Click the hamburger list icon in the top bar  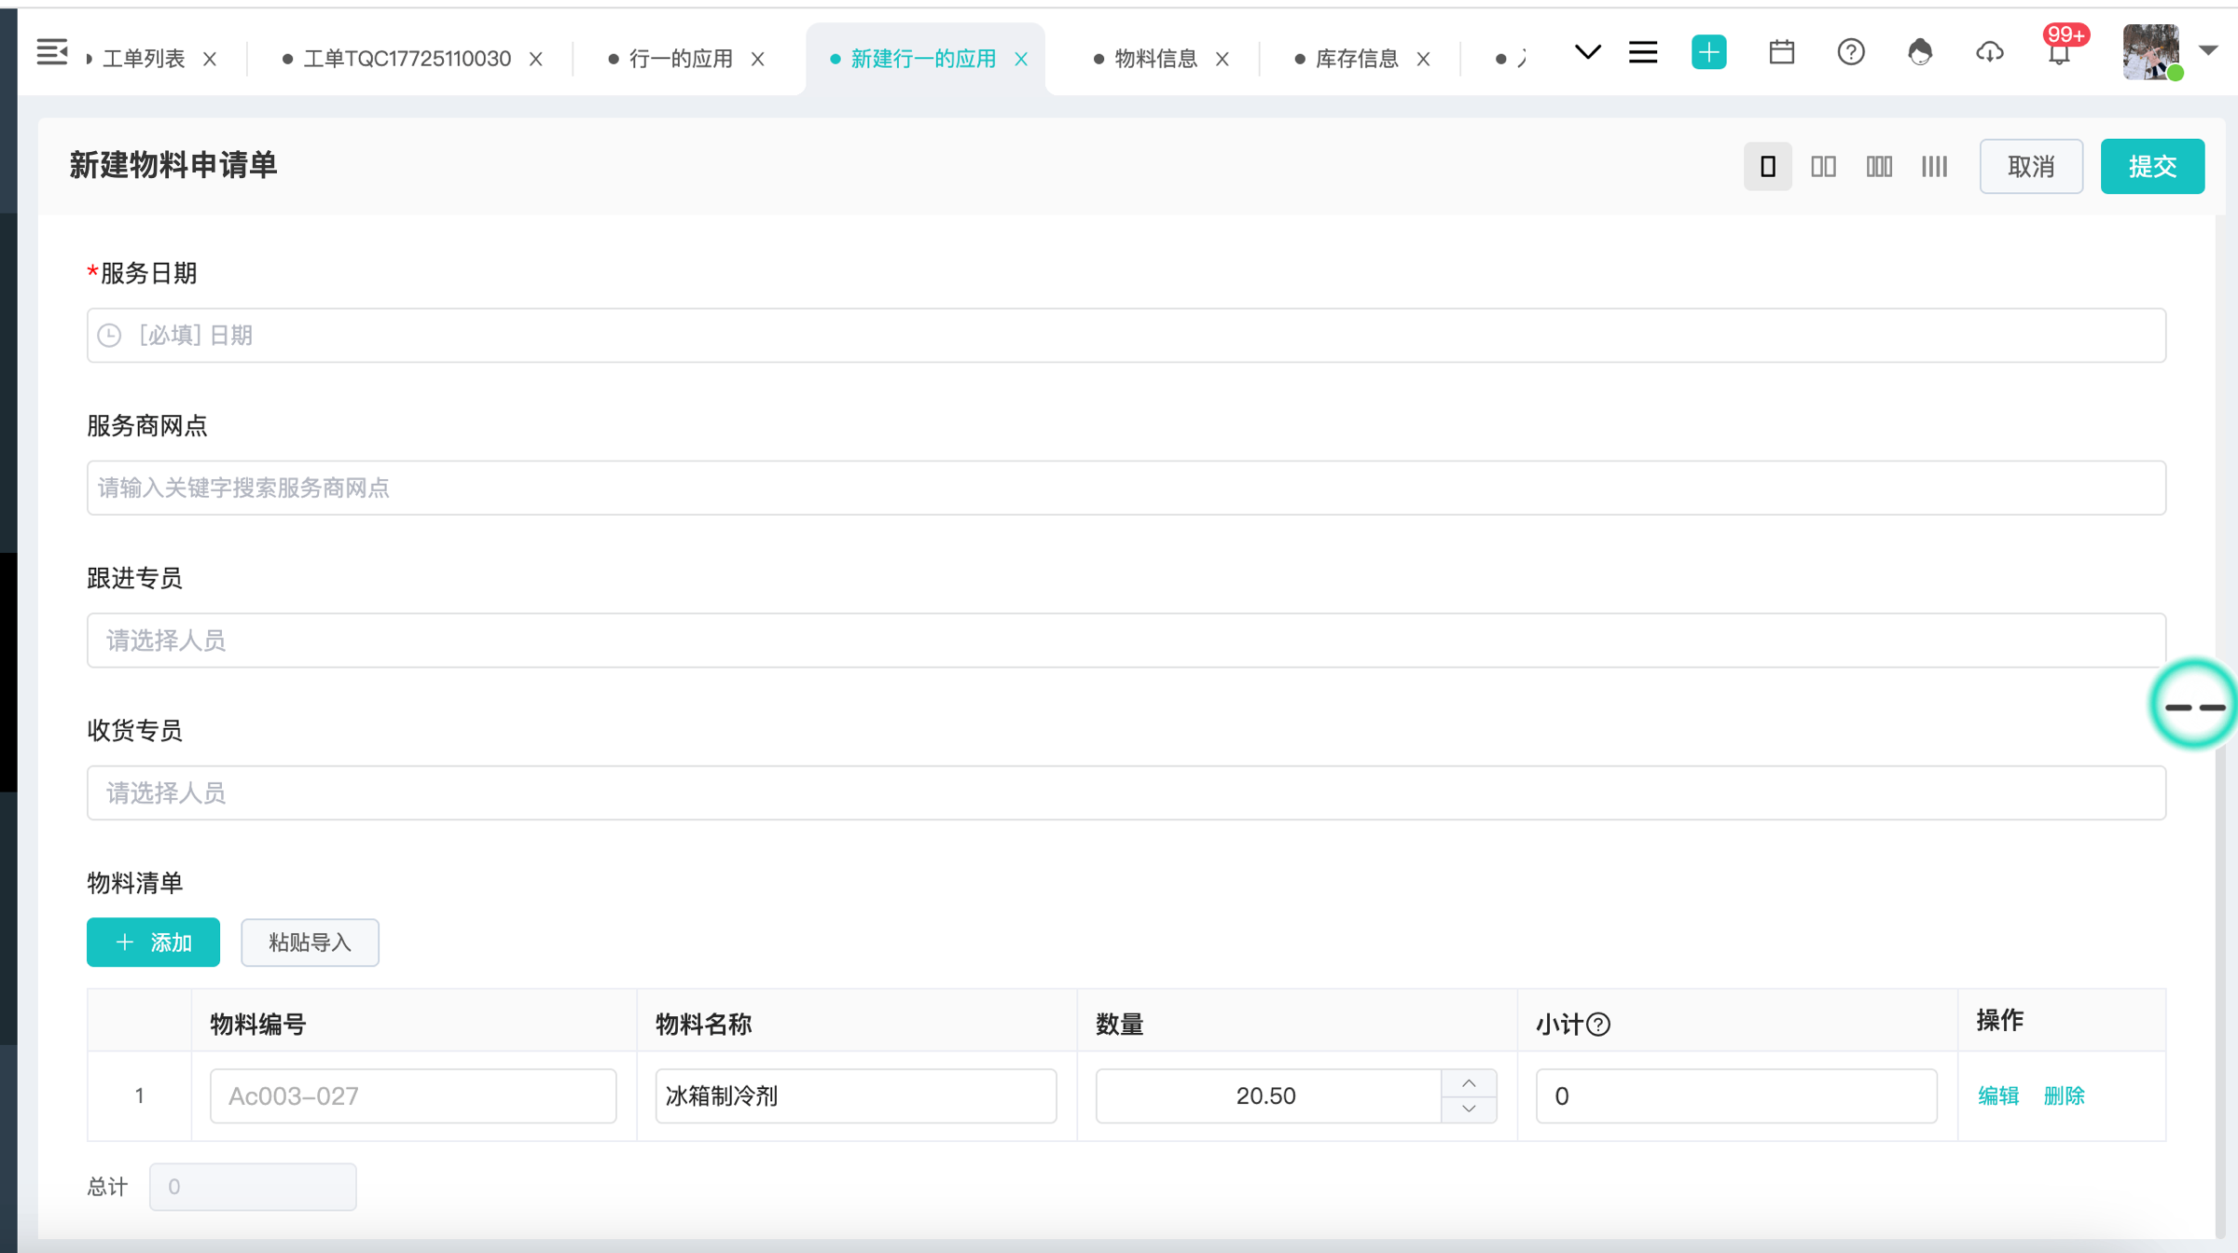coord(1643,53)
